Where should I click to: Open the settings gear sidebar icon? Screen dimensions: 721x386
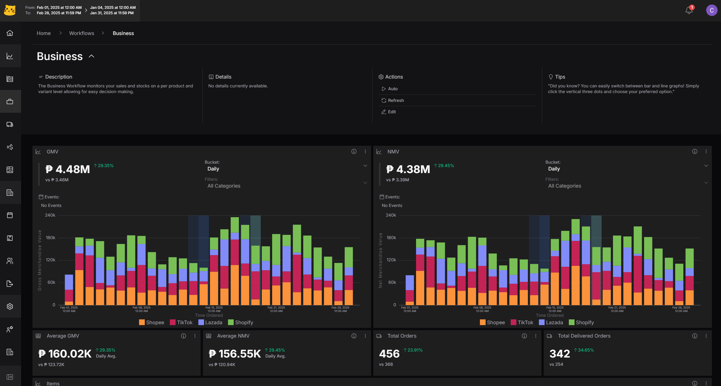(10, 307)
